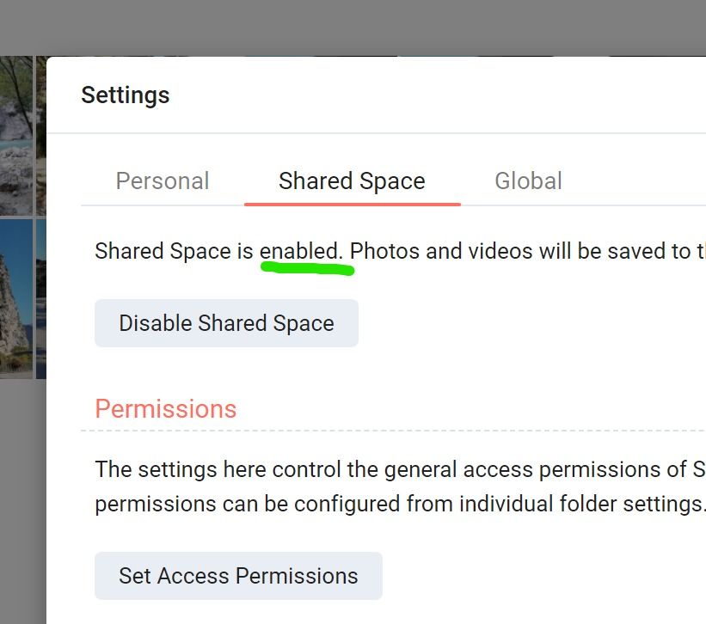The height and width of the screenshot is (624, 706).
Task: Switch to the Global settings tab
Action: 528,181
